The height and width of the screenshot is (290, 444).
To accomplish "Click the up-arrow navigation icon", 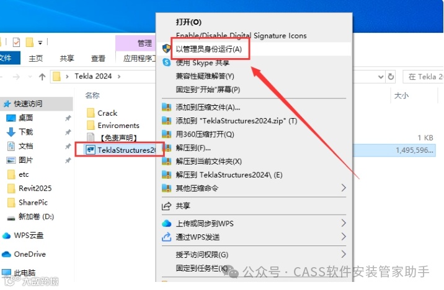I will click(x=42, y=77).
